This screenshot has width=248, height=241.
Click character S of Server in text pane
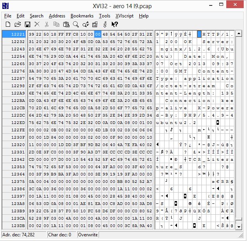204,42
